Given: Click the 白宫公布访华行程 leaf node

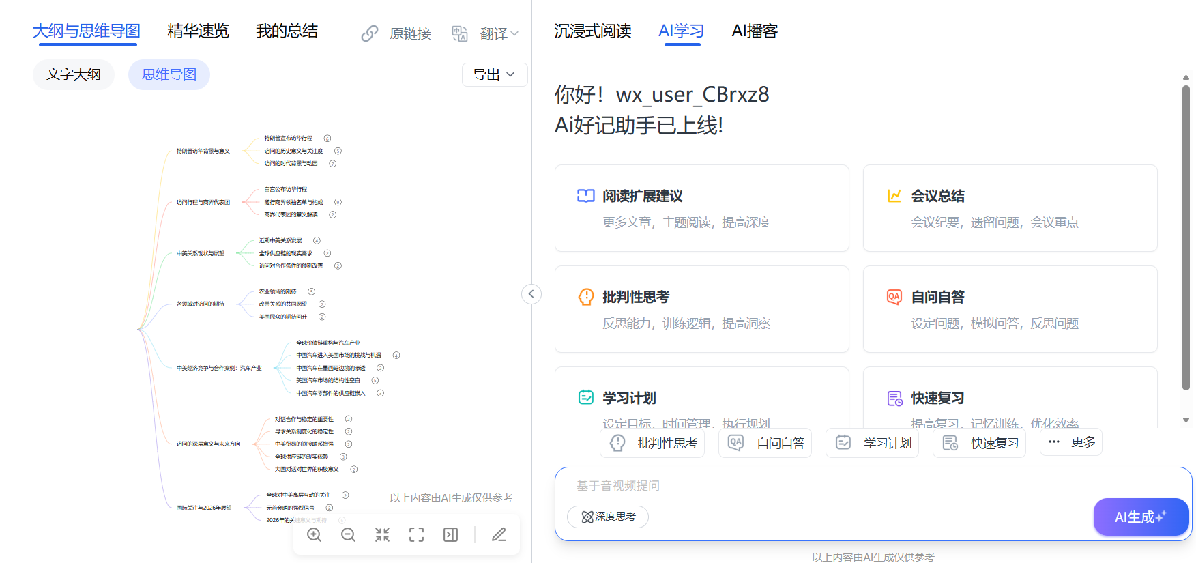Looking at the screenshot, I should coord(286,190).
